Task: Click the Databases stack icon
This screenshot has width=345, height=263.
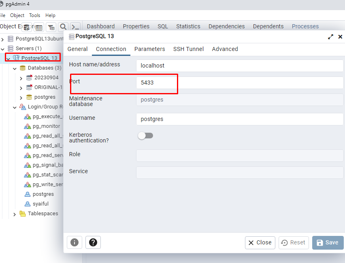Action: pos(23,68)
